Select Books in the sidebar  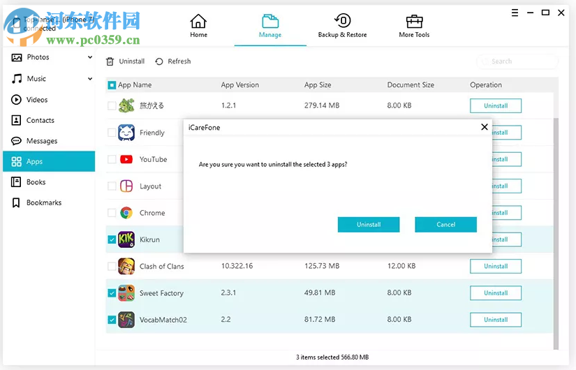tap(49, 182)
